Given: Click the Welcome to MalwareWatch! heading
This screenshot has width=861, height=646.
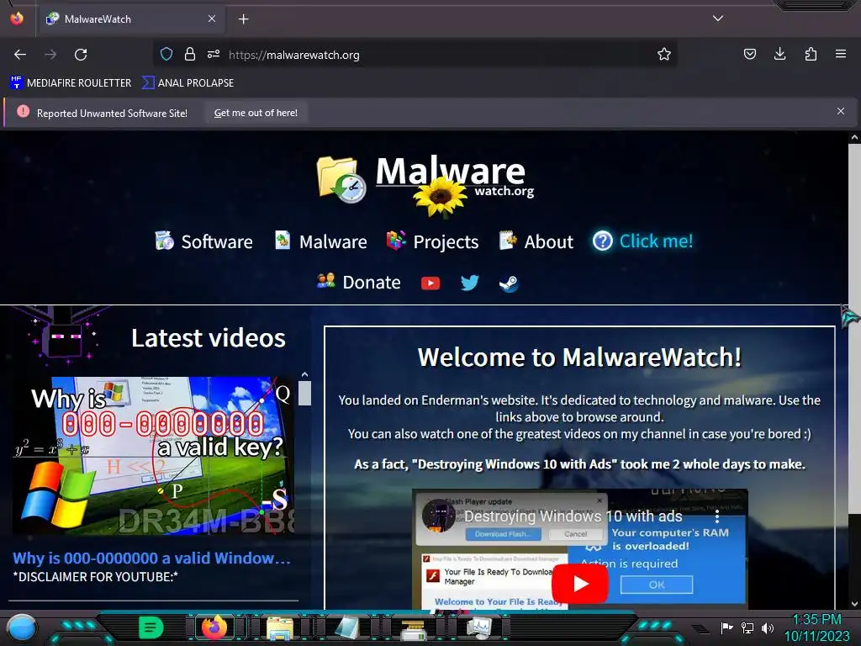Looking at the screenshot, I should pos(580,357).
